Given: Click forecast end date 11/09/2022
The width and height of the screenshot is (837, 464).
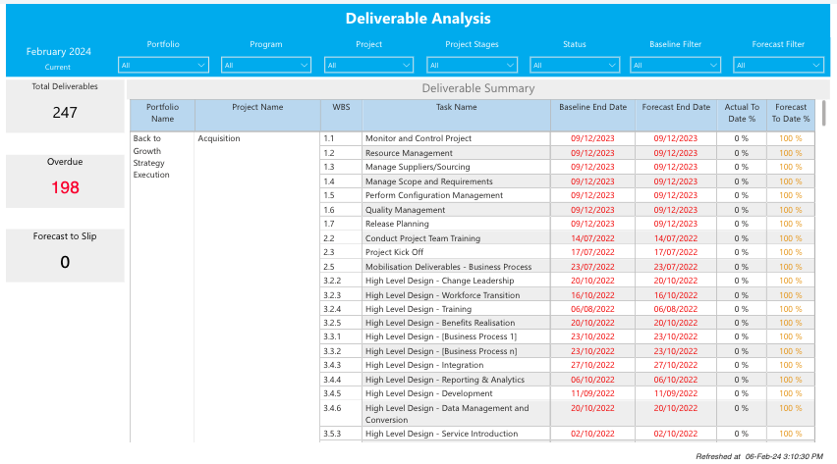Looking at the screenshot, I should [x=675, y=393].
